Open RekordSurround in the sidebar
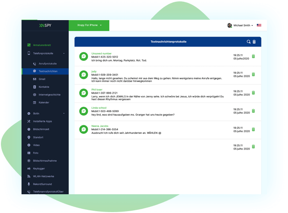Screen dimensions: 288x213 (43, 184)
